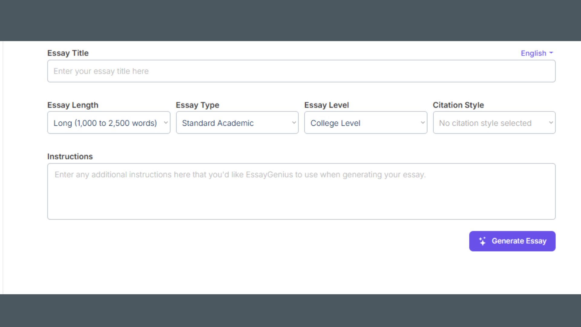The height and width of the screenshot is (327, 581).
Task: Click the Essay Length label
Action: [x=73, y=105]
